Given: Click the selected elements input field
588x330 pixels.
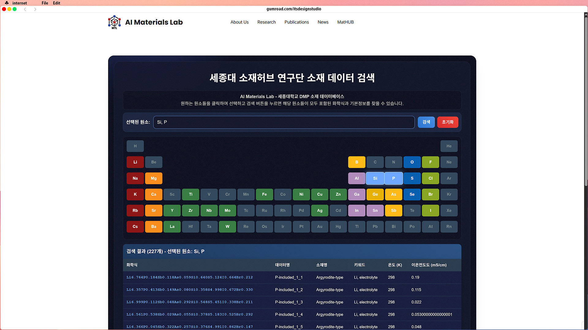Looking at the screenshot, I should 284,122.
